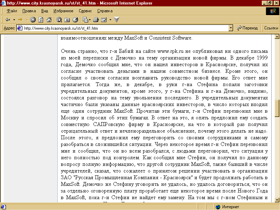Maximize the Internet Explorer window

pos(269,3)
